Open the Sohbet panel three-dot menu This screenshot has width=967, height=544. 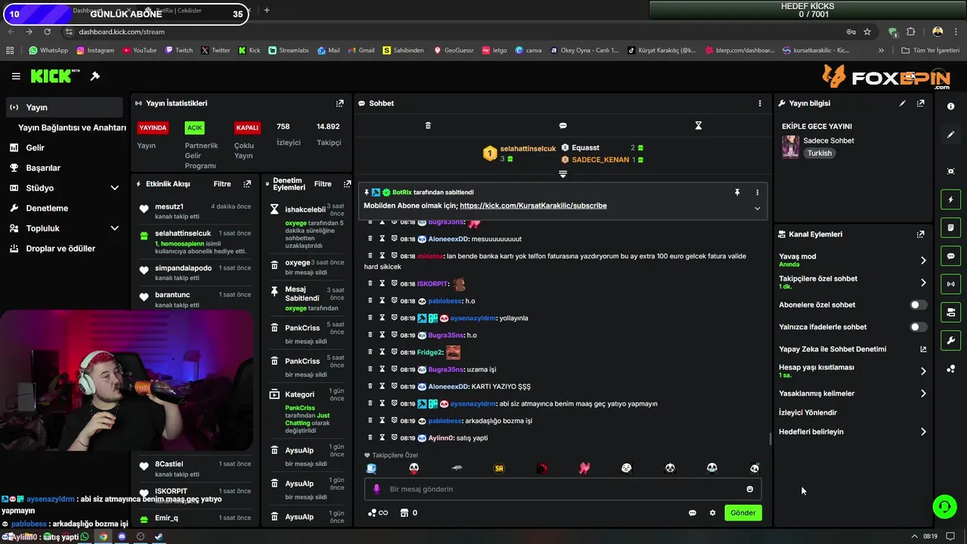click(760, 104)
